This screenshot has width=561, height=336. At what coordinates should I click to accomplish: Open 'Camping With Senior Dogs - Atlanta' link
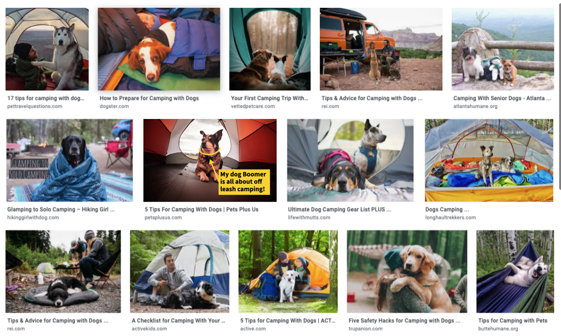tap(502, 98)
